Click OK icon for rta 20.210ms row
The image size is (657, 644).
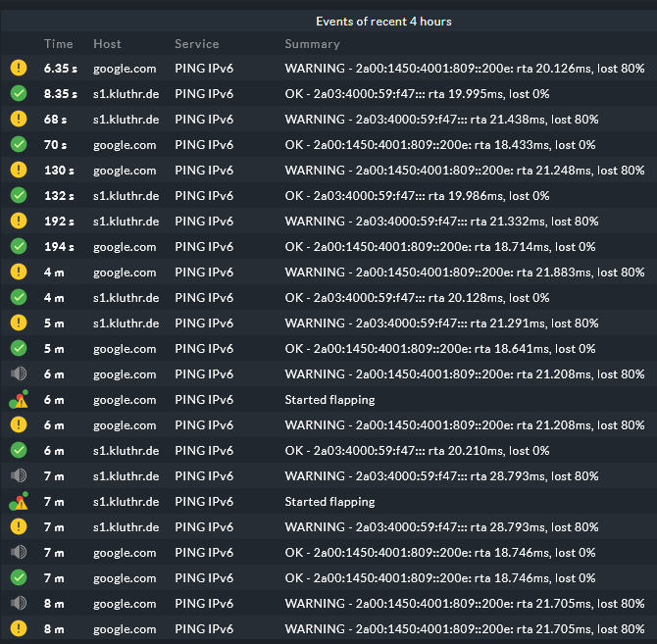[x=19, y=450]
